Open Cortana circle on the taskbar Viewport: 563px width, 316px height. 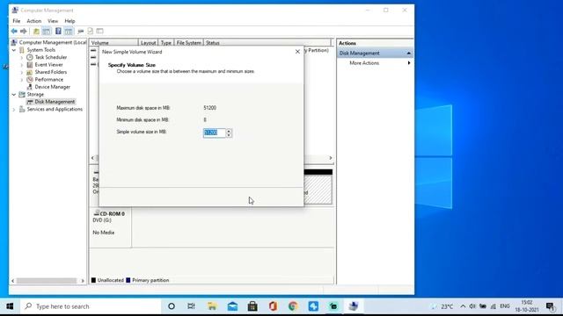pos(172,306)
